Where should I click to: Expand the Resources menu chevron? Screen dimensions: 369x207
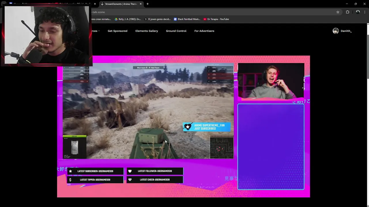pyautogui.click(x=99, y=31)
